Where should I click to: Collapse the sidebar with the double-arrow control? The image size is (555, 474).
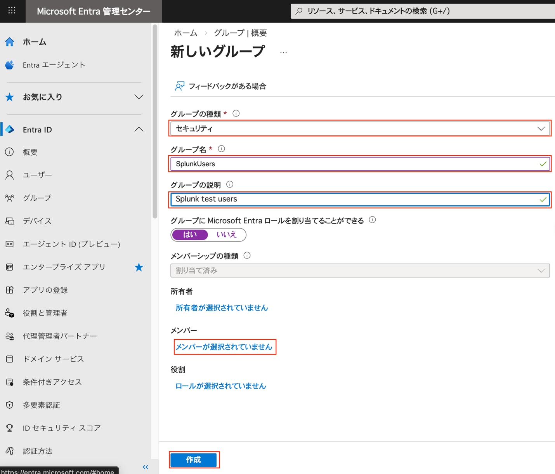coord(145,467)
